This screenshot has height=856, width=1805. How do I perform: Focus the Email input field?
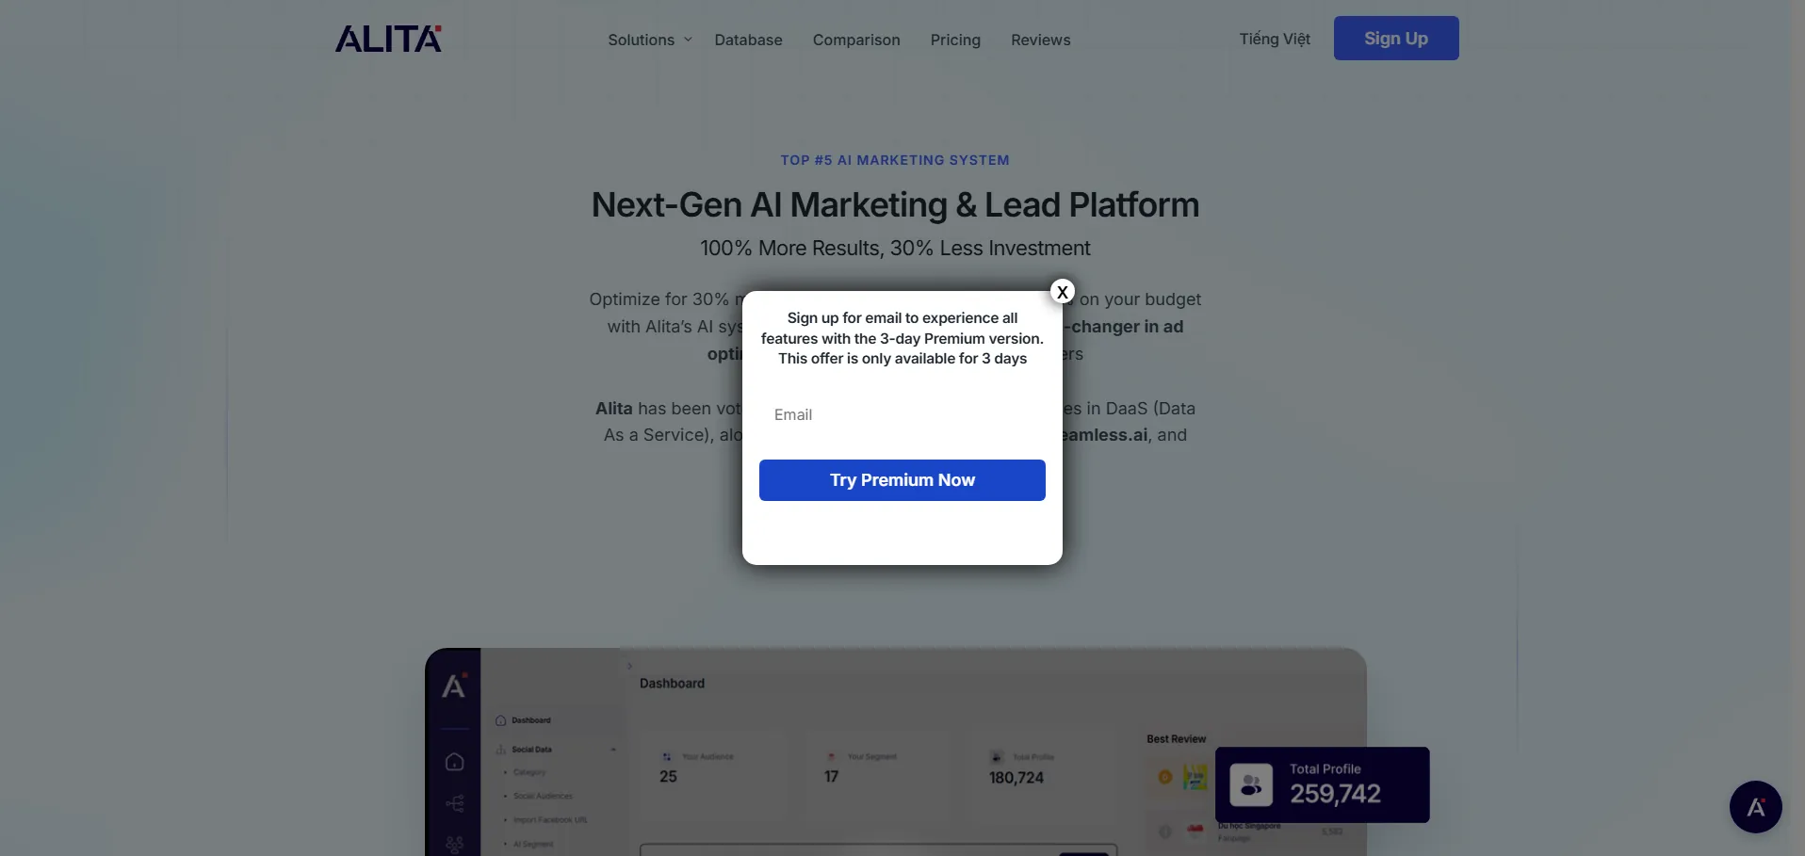(902, 414)
